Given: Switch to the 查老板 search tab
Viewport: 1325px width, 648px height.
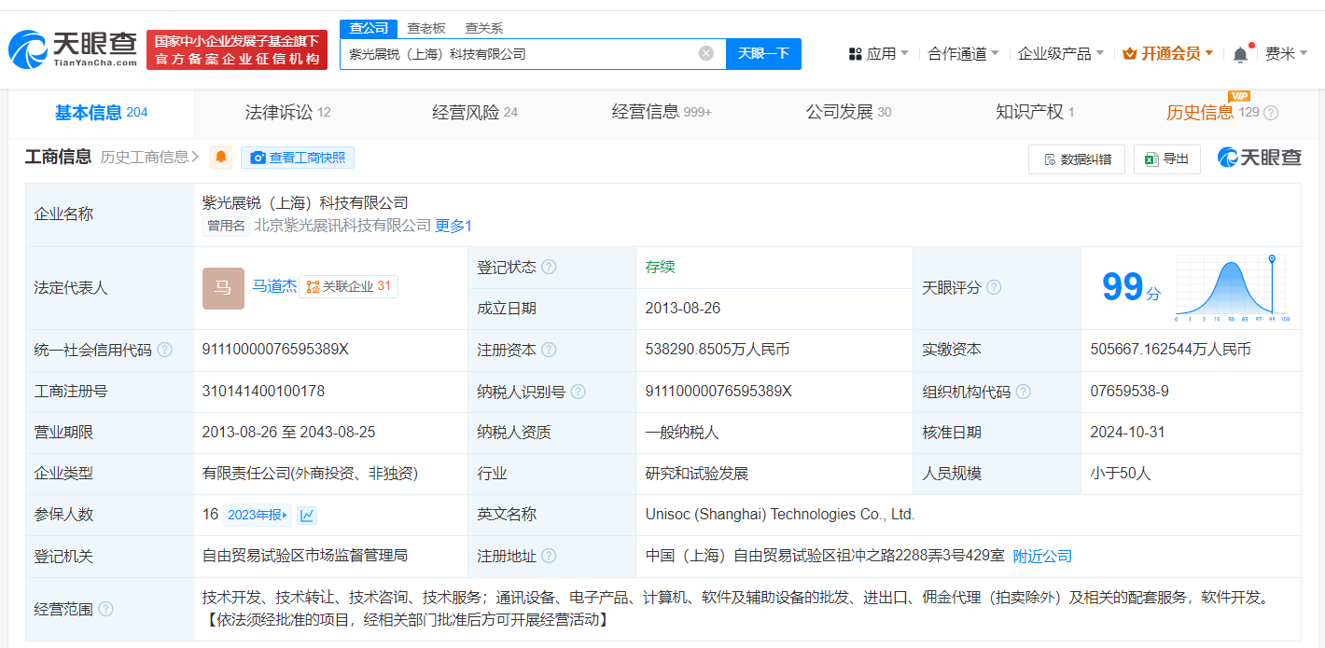Looking at the screenshot, I should pos(426,28).
